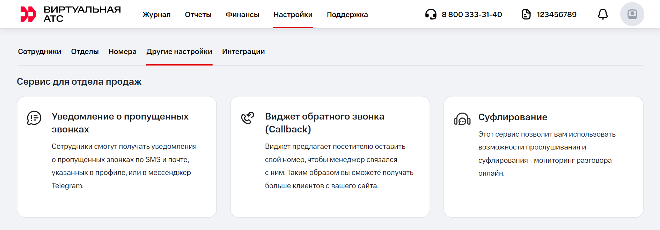660x230 pixels.
Task: Click the callback widget phone icon
Action: [x=248, y=118]
